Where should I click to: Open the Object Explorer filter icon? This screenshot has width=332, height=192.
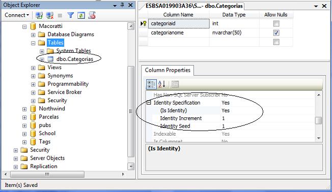pyautogui.click(x=70, y=15)
